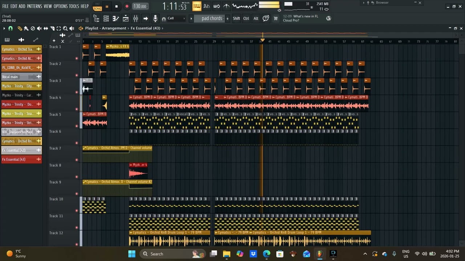Open the Playlist view from toolbar
Image resolution: width=465 pixels, height=261 pixels.
(x=125, y=18)
